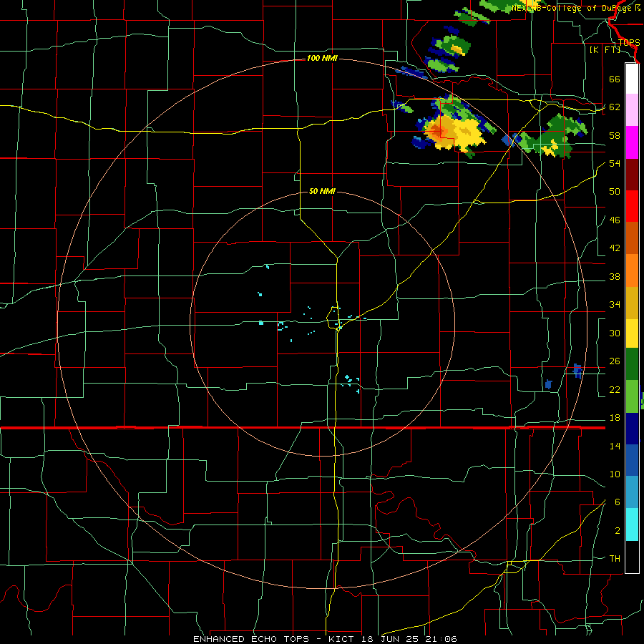The image size is (644, 644).
Task: Click the legend value "34"
Action: (x=615, y=305)
